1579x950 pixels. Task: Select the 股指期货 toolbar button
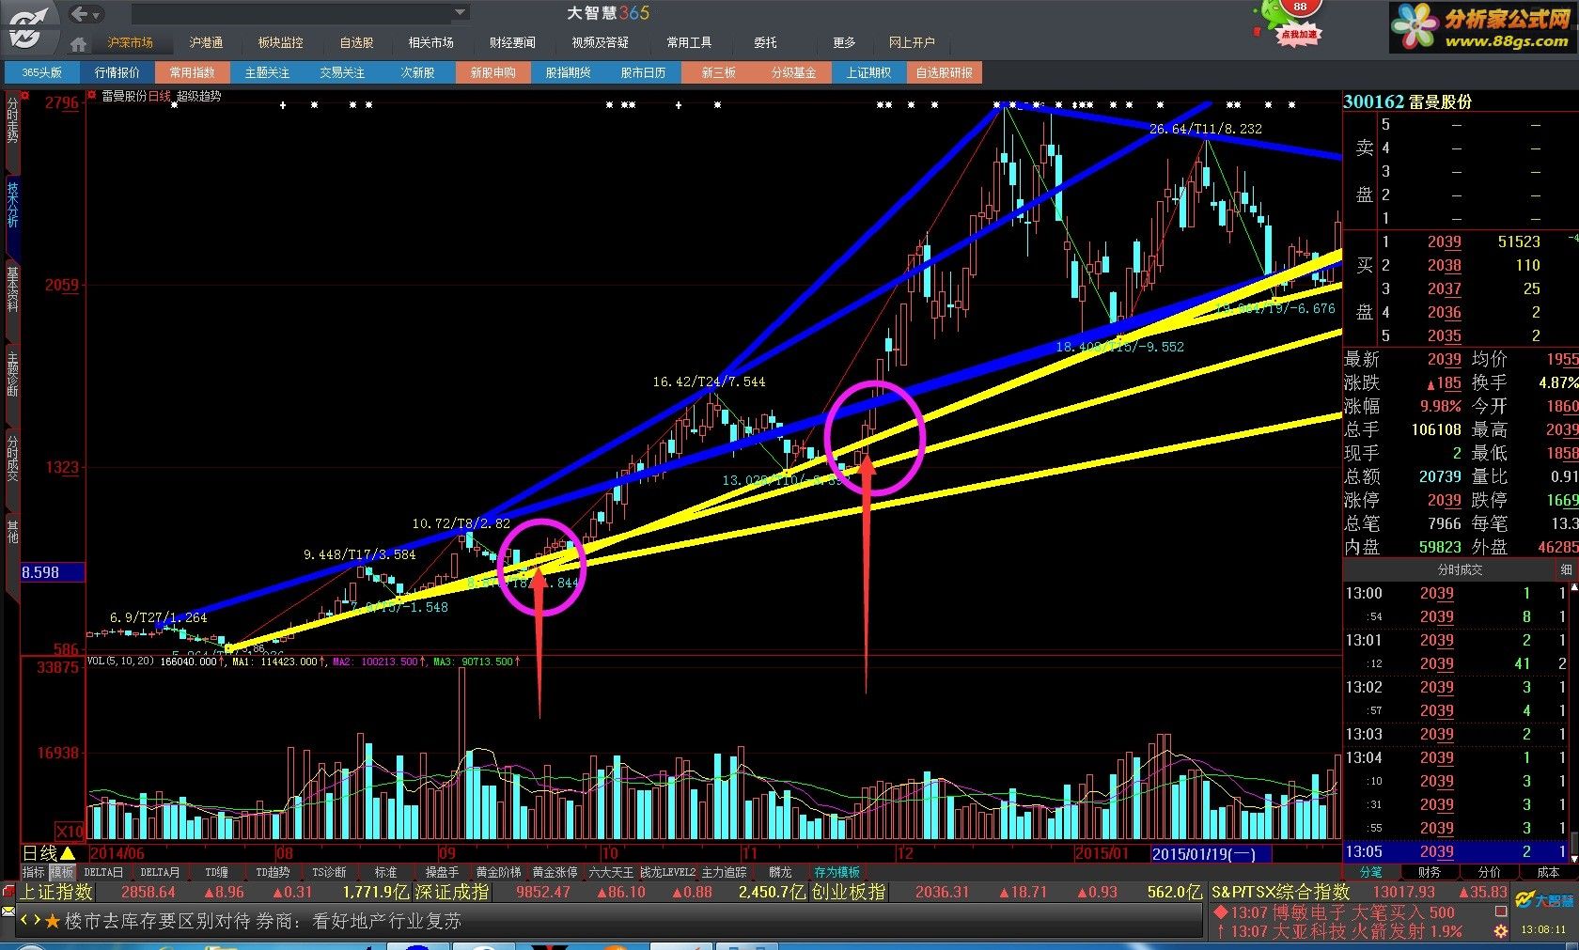568,72
